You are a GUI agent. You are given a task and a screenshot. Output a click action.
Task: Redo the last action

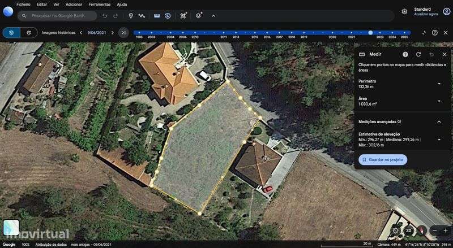(116, 16)
